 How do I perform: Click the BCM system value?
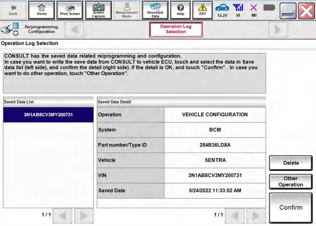[x=215, y=130]
